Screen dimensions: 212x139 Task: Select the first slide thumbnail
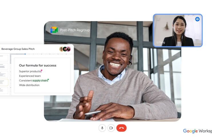coord(4,58)
